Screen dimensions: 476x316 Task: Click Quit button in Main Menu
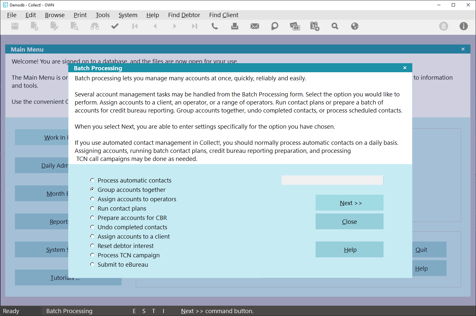coord(429,250)
